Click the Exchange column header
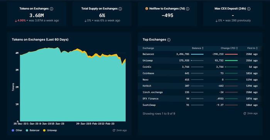The height and width of the screenshot is (140, 270). (148, 48)
